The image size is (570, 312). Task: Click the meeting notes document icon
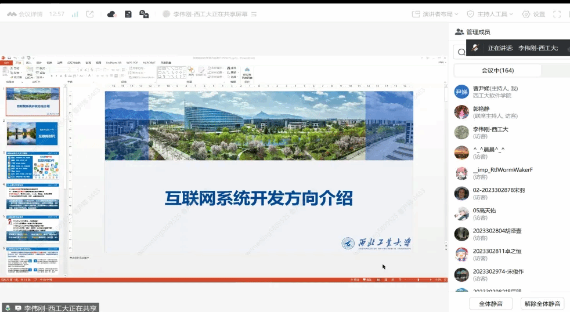tap(128, 14)
